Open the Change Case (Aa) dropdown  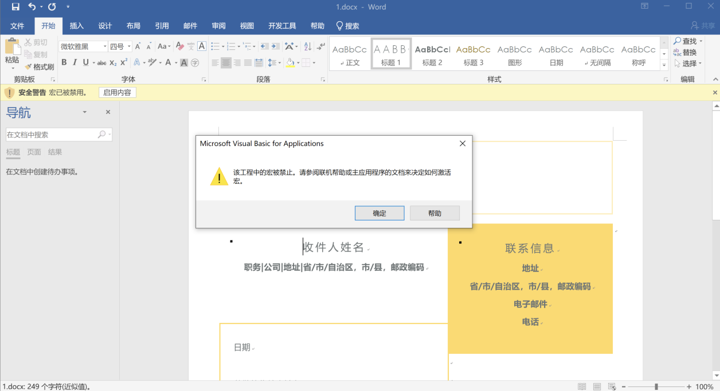(x=165, y=46)
